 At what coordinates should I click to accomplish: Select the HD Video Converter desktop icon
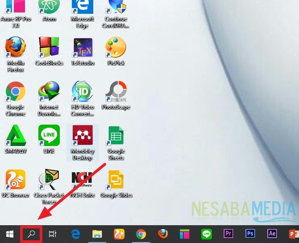(83, 99)
